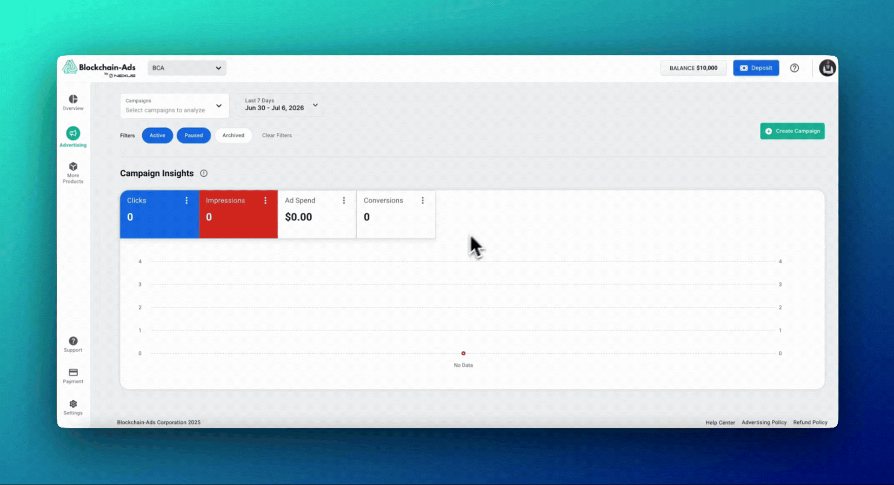Toggle the Paused filter chip

(x=194, y=136)
